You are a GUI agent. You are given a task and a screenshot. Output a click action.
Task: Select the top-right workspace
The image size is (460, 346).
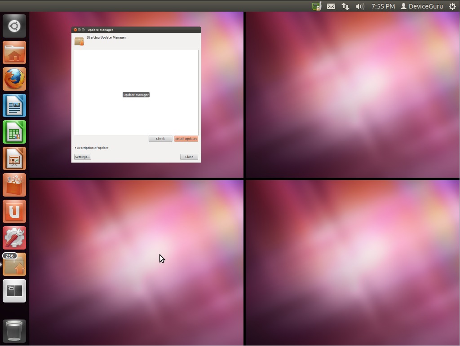[352, 95]
